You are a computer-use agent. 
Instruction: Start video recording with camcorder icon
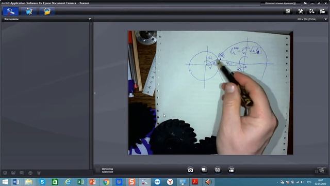pyautogui.click(x=232, y=170)
